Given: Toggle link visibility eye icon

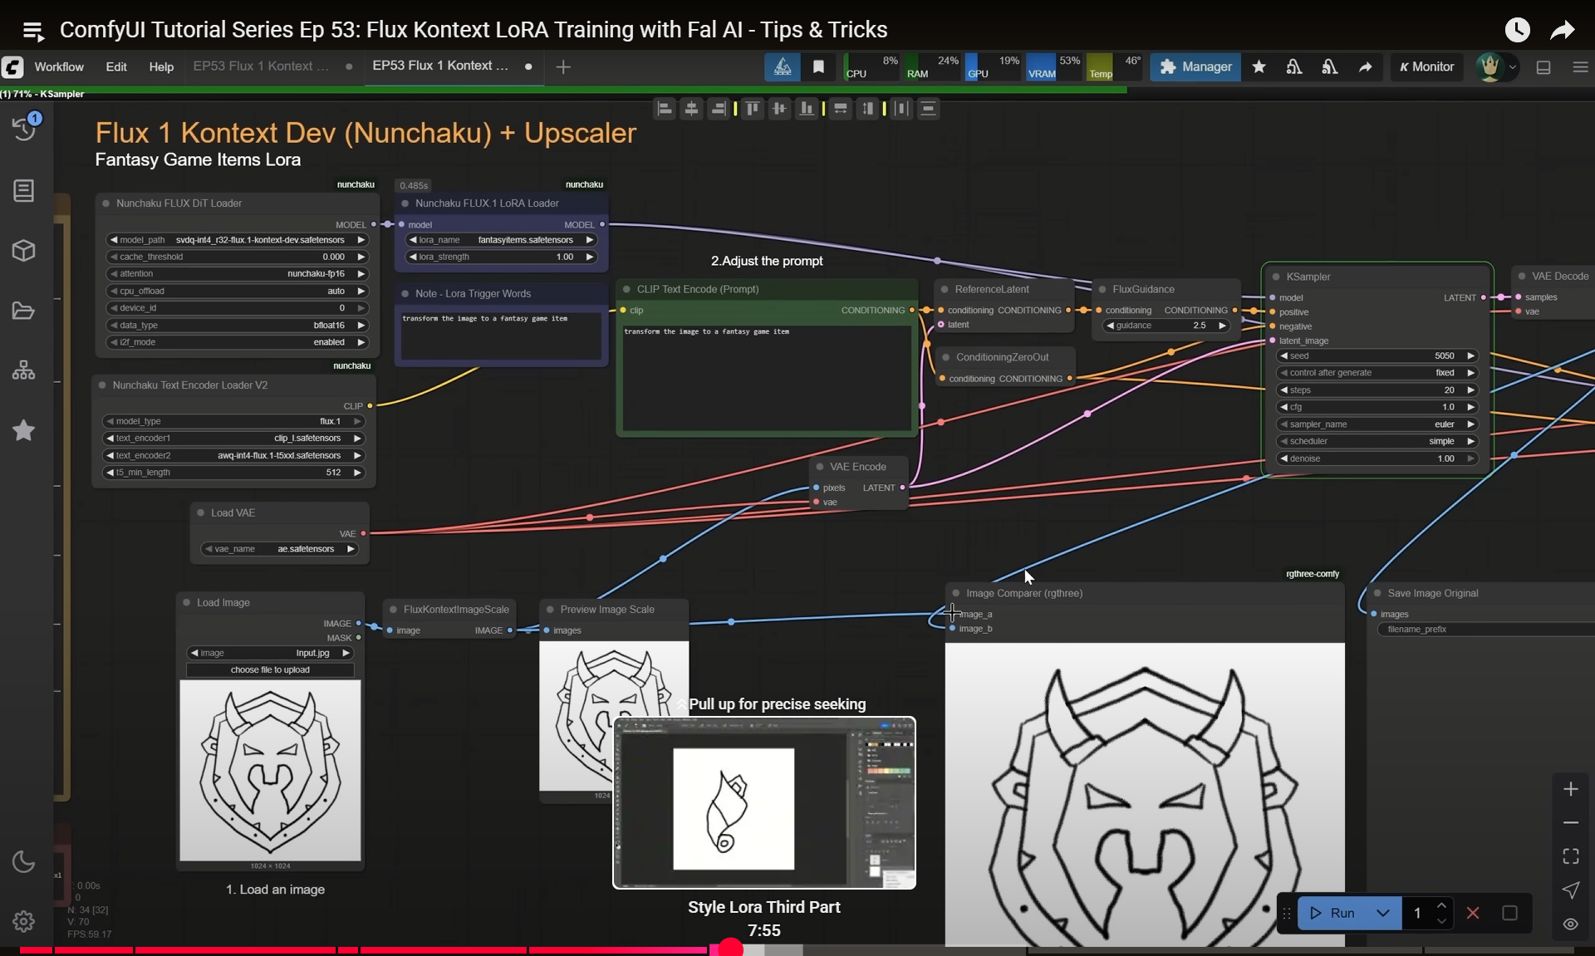Looking at the screenshot, I should [x=1570, y=924].
